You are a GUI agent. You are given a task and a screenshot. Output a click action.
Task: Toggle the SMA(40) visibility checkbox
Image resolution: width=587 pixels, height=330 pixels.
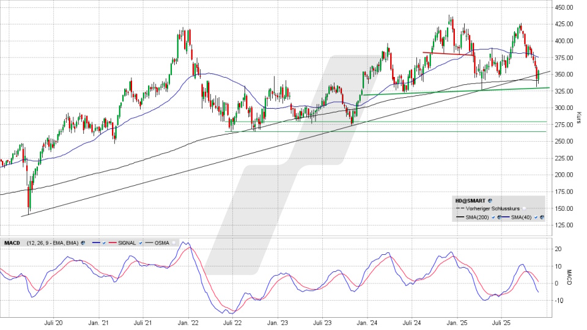pos(535,217)
